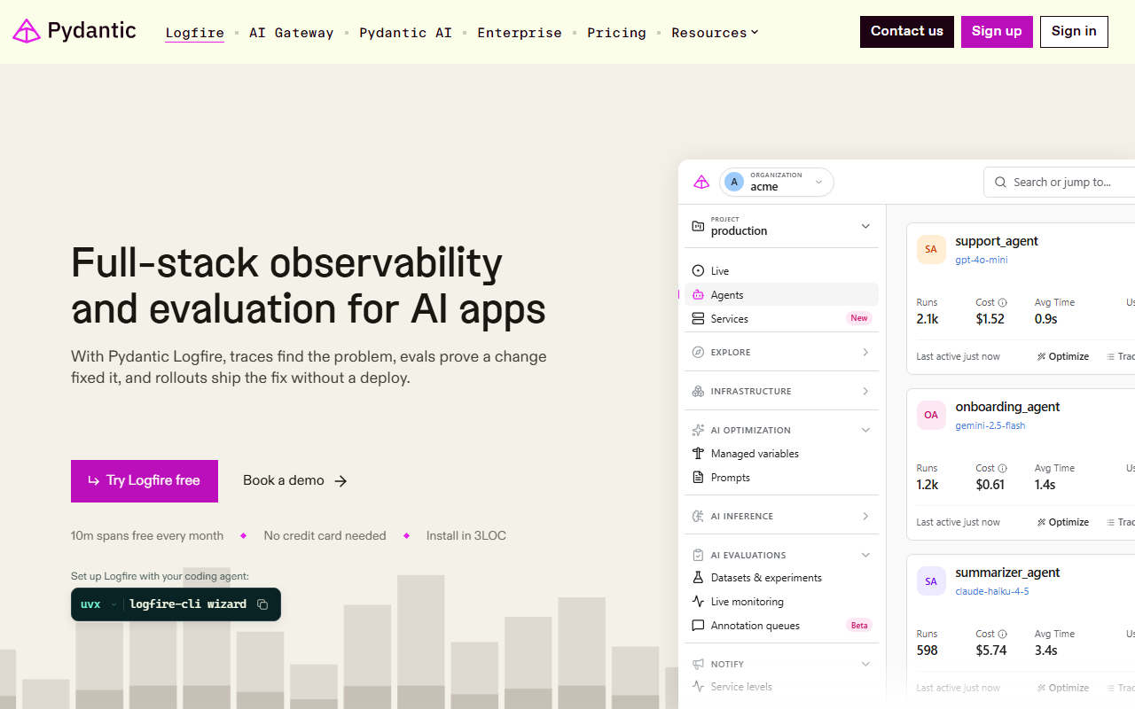1135x709 pixels.
Task: Click the Live monitoring pulse icon
Action: tap(698, 602)
